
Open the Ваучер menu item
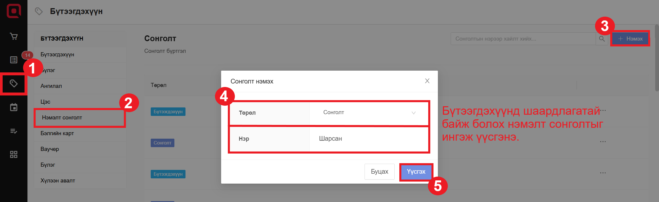[x=50, y=149]
